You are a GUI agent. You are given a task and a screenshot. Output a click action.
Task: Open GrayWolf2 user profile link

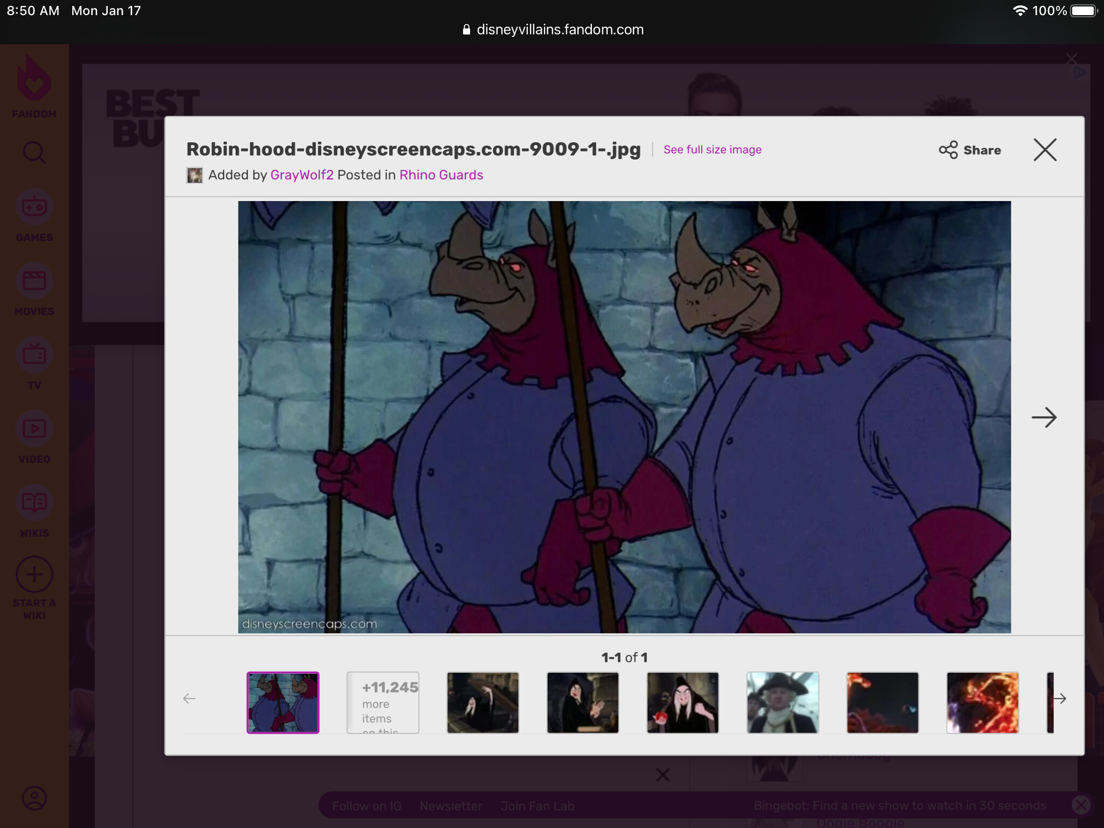[302, 175]
